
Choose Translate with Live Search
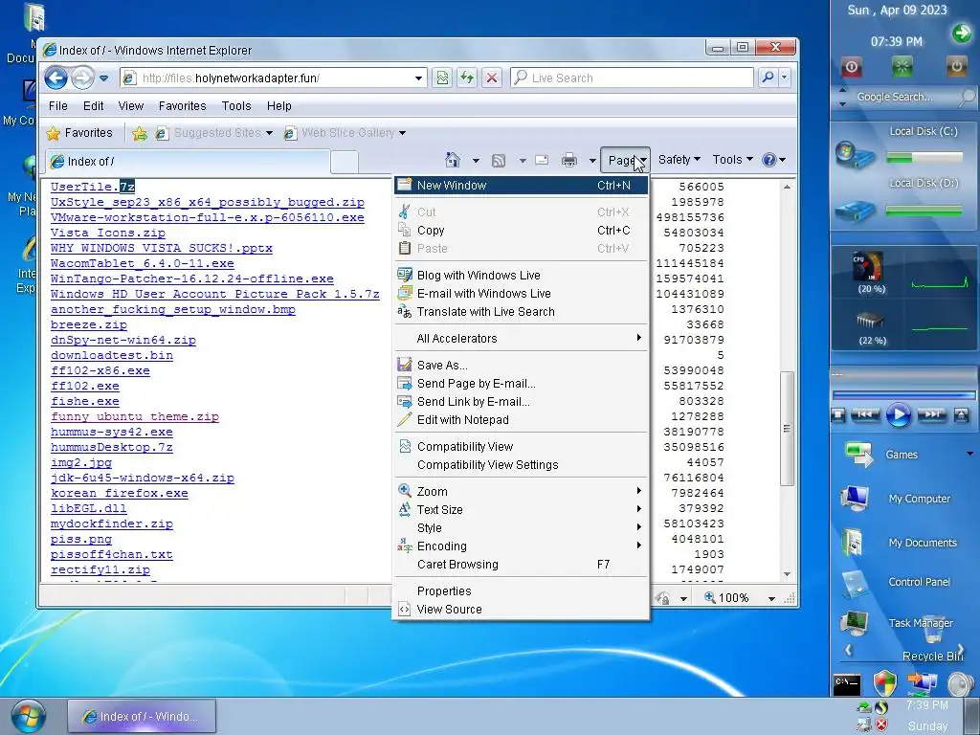[520, 311]
